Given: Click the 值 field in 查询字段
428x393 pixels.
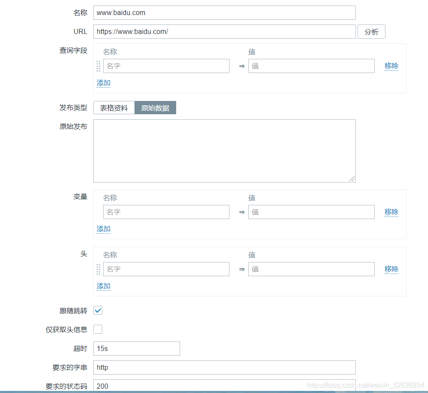Looking at the screenshot, I should pos(312,66).
